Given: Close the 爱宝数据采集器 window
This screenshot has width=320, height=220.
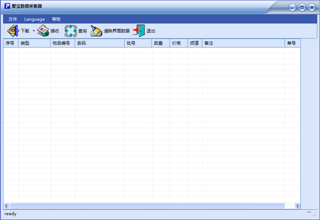Looking at the screenshot, I should tap(312, 8).
